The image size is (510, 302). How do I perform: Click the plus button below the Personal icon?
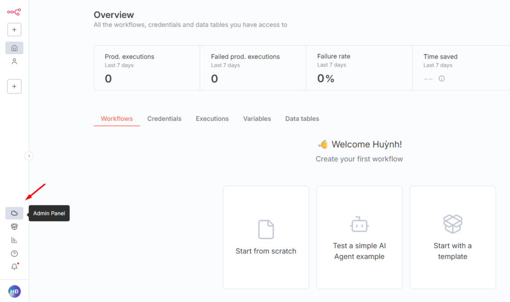[14, 87]
